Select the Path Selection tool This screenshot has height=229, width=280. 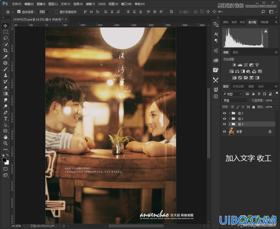(5, 125)
